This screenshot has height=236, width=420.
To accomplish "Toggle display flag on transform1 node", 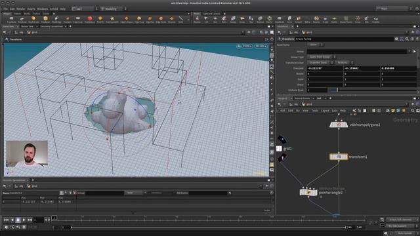I will (x=346, y=157).
